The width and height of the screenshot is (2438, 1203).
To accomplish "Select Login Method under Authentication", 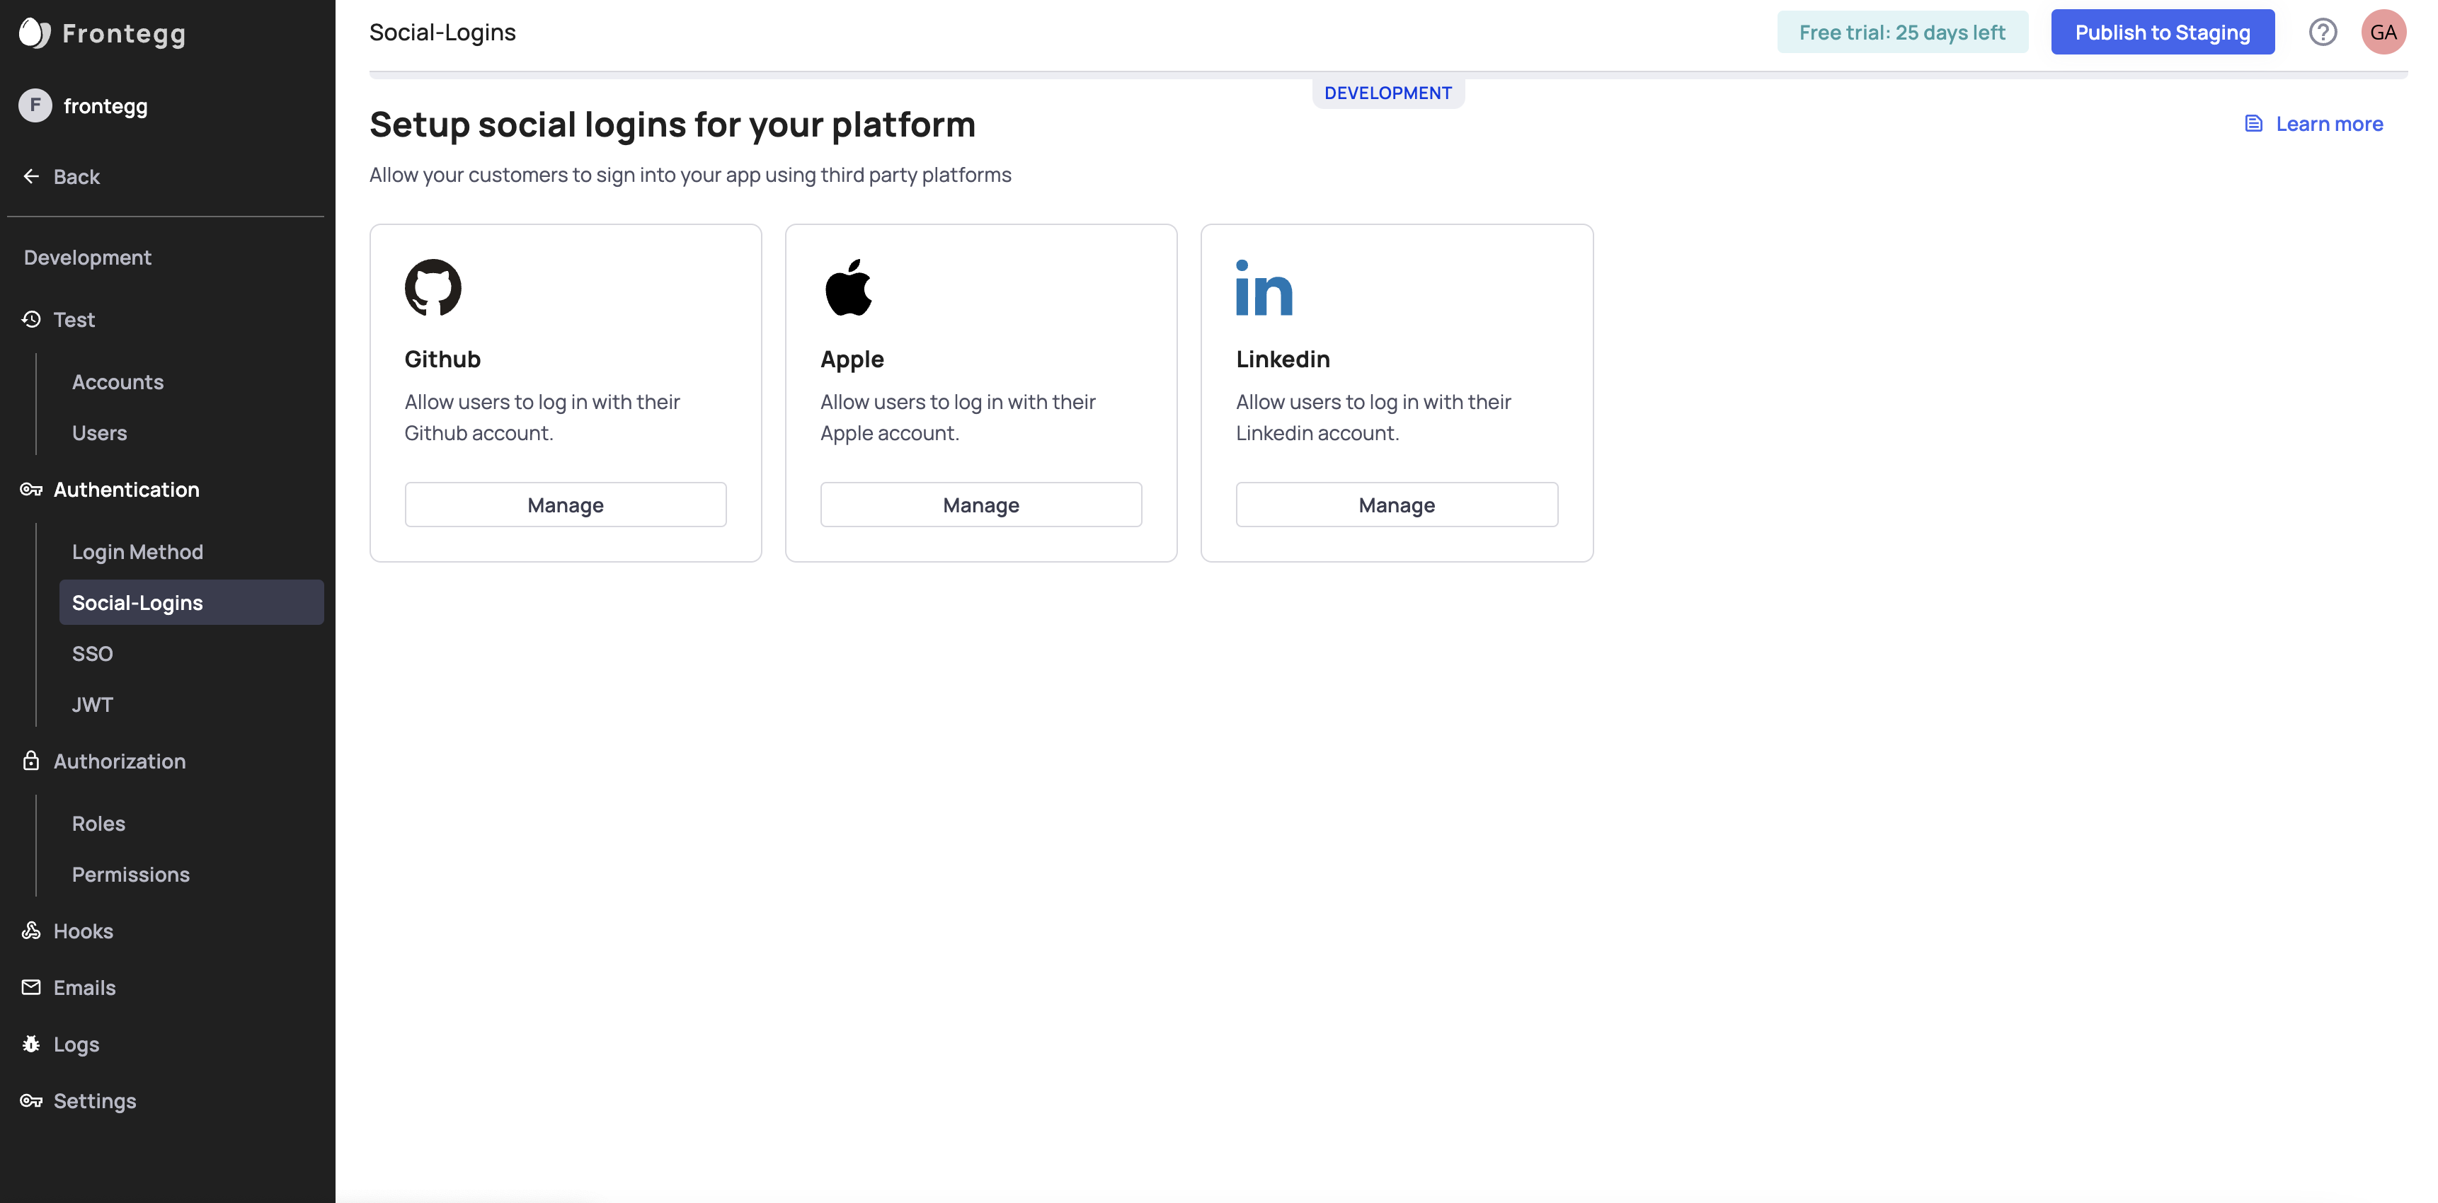I will point(137,553).
